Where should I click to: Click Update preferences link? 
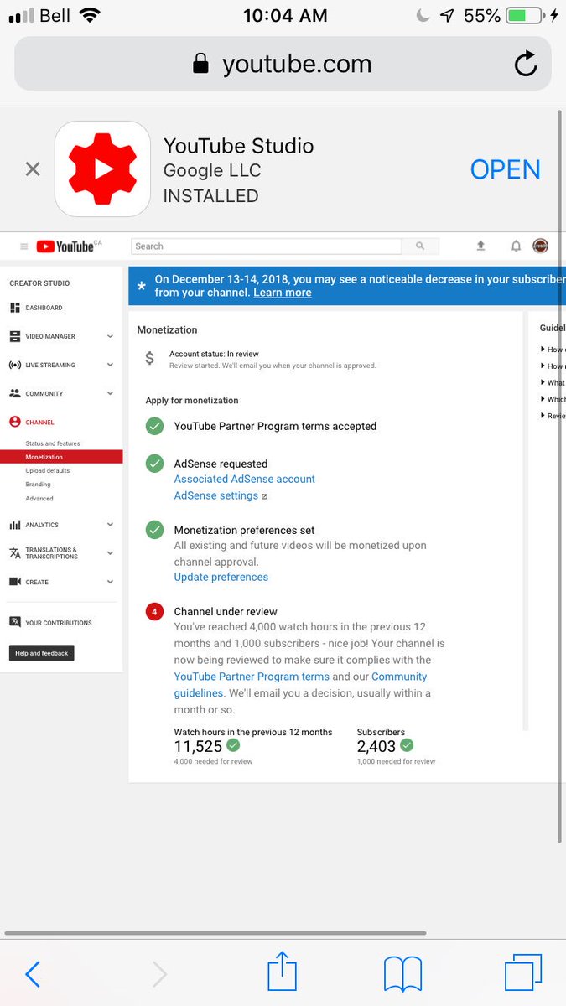tap(221, 577)
